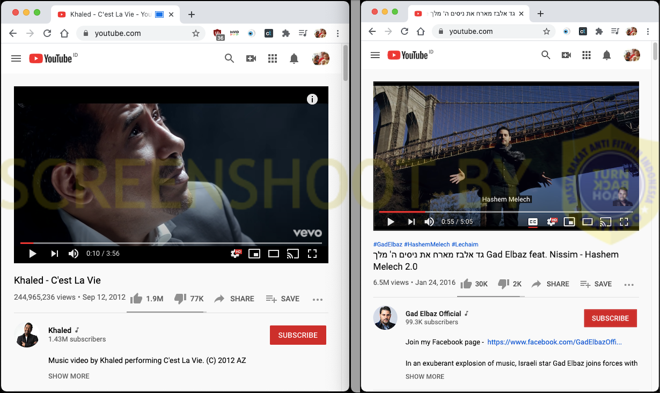Select the Khaled - C'est La Vie tab

pyautogui.click(x=115, y=14)
